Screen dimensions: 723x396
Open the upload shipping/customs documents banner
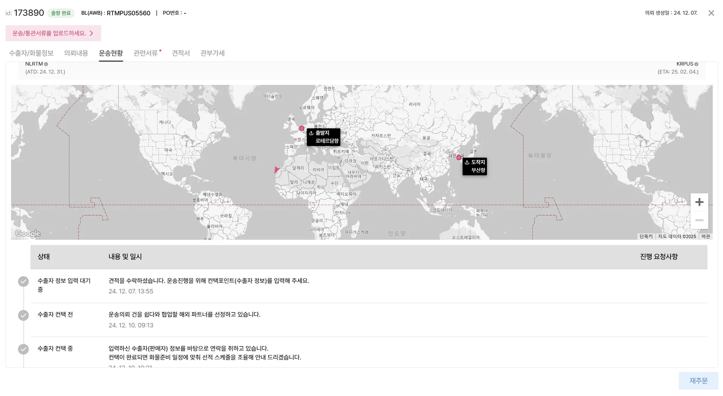[x=53, y=33]
